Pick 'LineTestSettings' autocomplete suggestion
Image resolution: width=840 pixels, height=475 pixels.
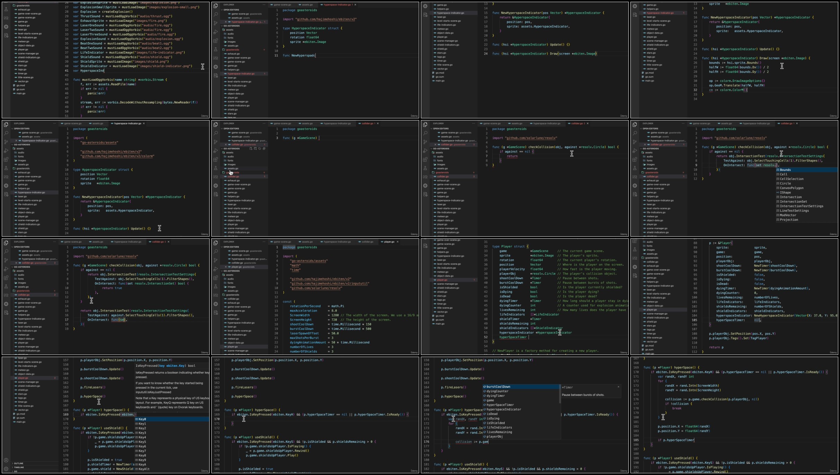pyautogui.click(x=806, y=211)
